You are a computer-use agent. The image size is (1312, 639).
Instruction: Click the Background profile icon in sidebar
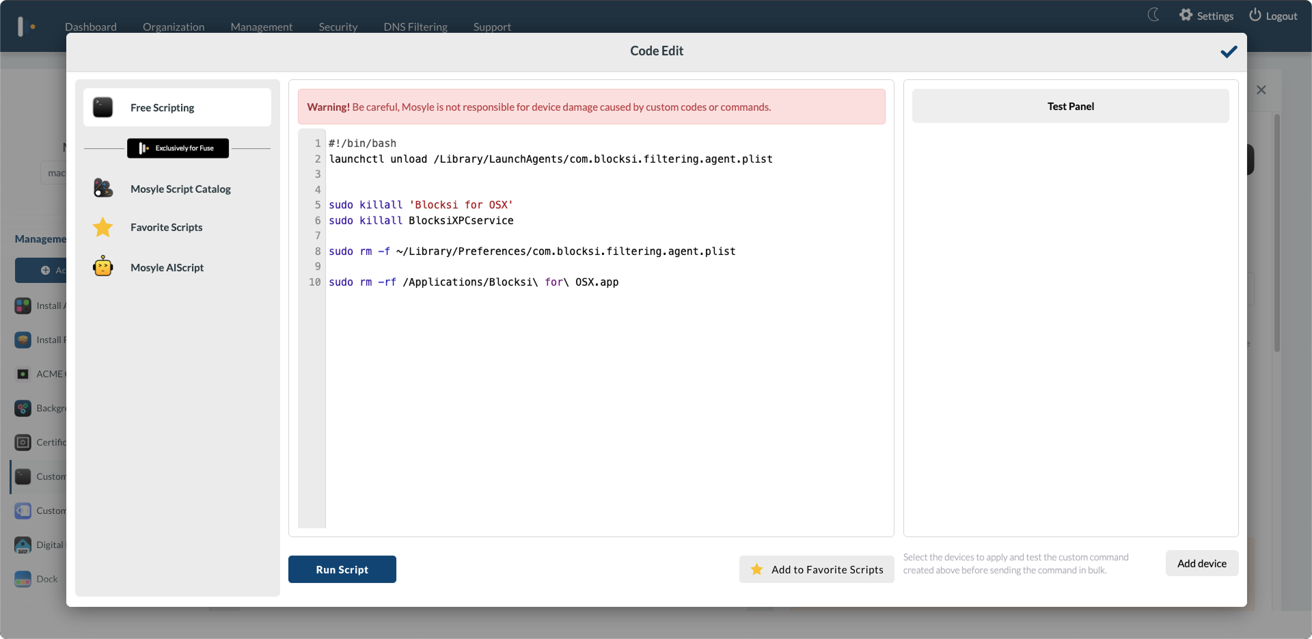pos(23,408)
